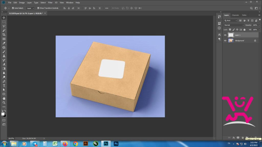The width and height of the screenshot is (262, 147).
Task: Hide the Background layer eye icon
Action: 225,41
